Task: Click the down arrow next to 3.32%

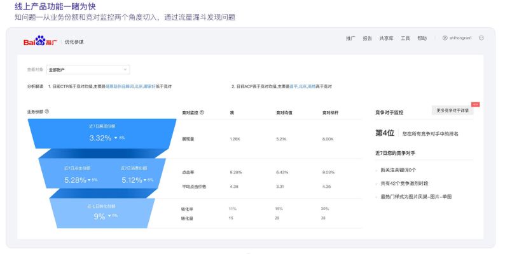Action: (x=115, y=138)
